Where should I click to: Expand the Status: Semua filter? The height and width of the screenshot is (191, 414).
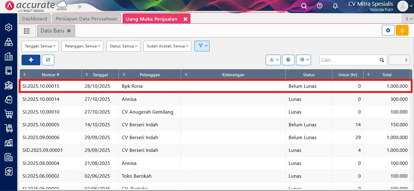point(123,46)
